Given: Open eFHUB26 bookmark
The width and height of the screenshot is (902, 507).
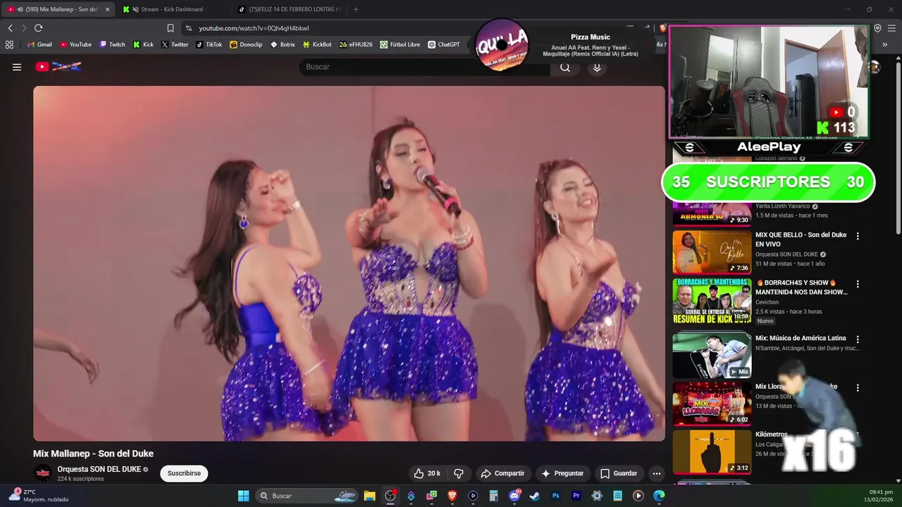Looking at the screenshot, I should pyautogui.click(x=356, y=44).
